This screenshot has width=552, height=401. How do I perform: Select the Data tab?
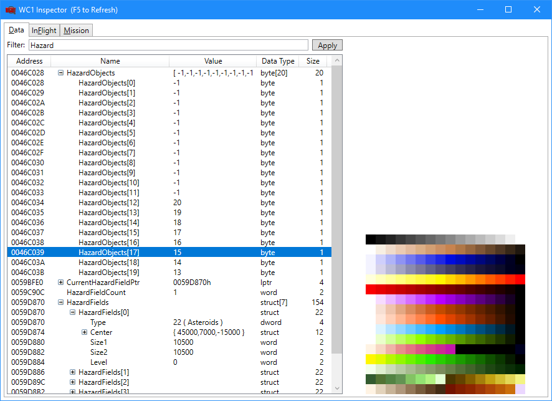[x=17, y=29]
